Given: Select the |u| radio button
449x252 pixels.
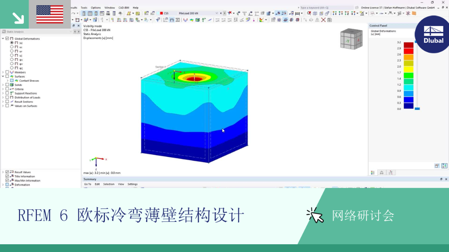Looking at the screenshot, I should (12, 43).
